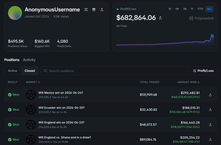Open the Mexico market soccer ball icon
Screen dimensions: 221x145
tap(31, 95)
